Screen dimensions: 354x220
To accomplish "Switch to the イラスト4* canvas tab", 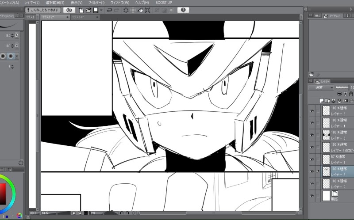I will (x=85, y=17).
